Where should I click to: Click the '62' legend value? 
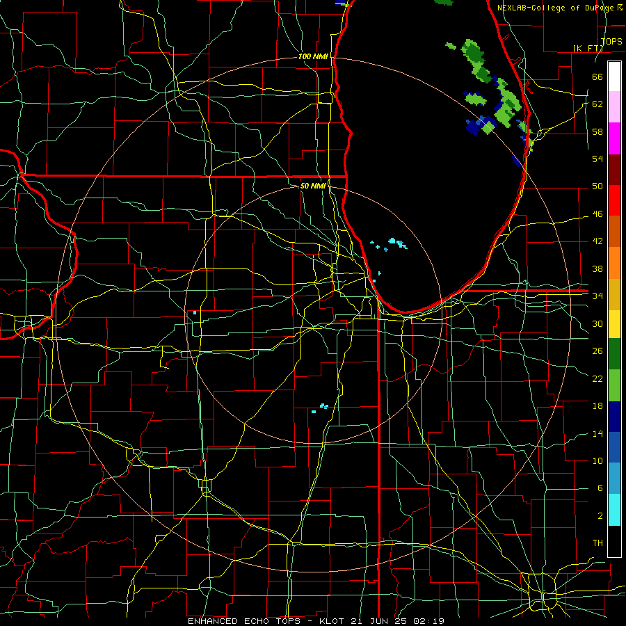pyautogui.click(x=597, y=104)
